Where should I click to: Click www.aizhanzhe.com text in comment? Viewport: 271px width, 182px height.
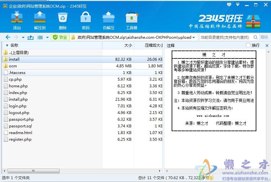point(213,116)
